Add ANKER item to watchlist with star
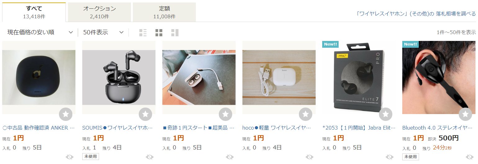Viewport: 478px width, 164px height. (x=65, y=114)
